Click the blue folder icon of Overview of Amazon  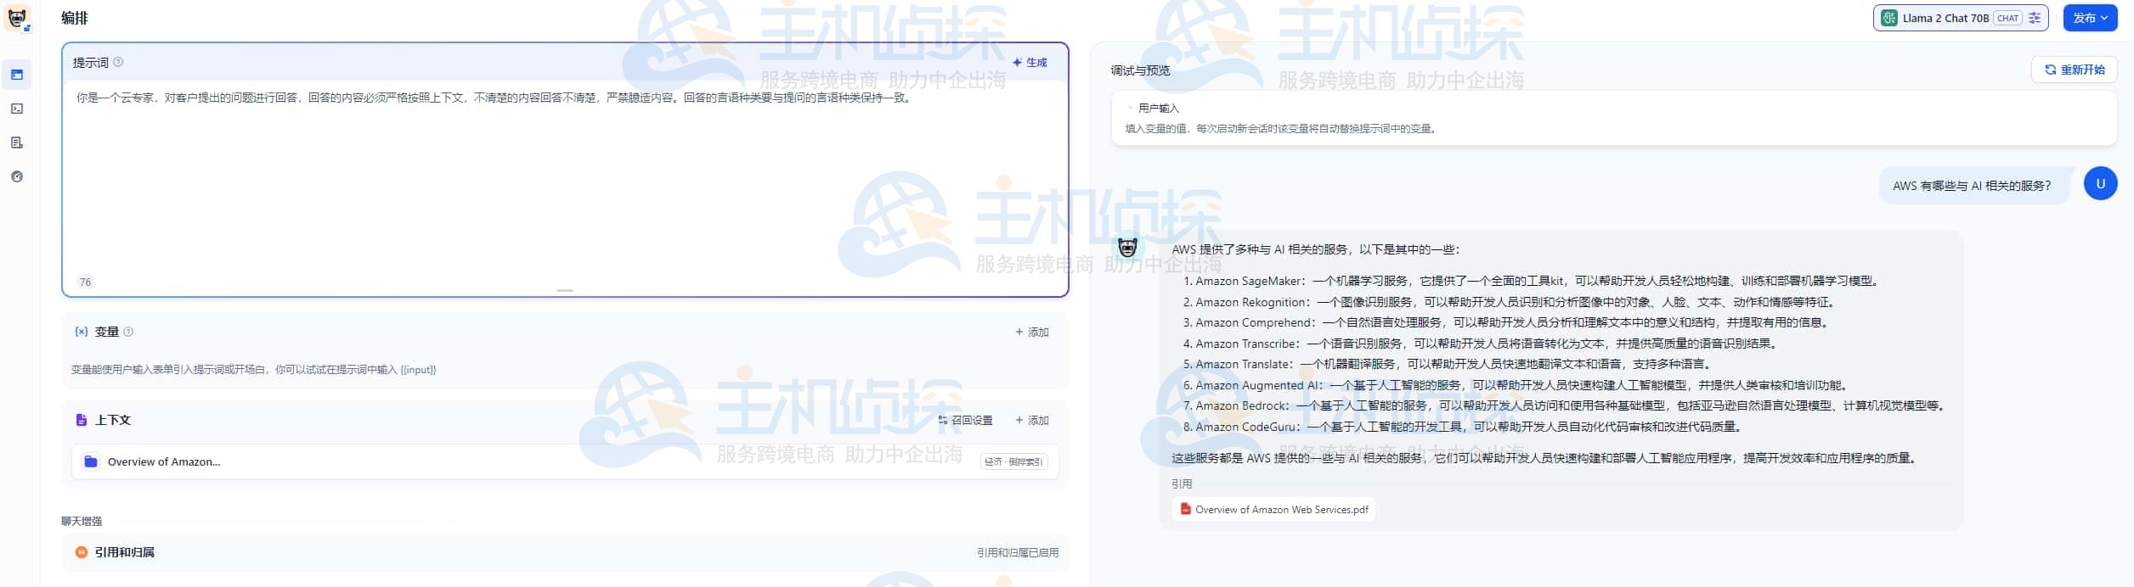91,461
